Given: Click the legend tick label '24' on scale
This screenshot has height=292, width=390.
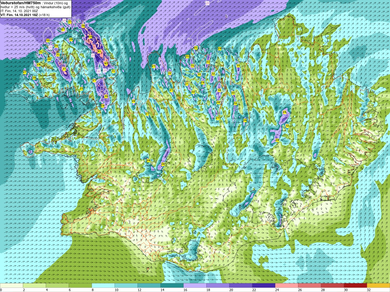Looking at the screenshot, I should (277, 290).
